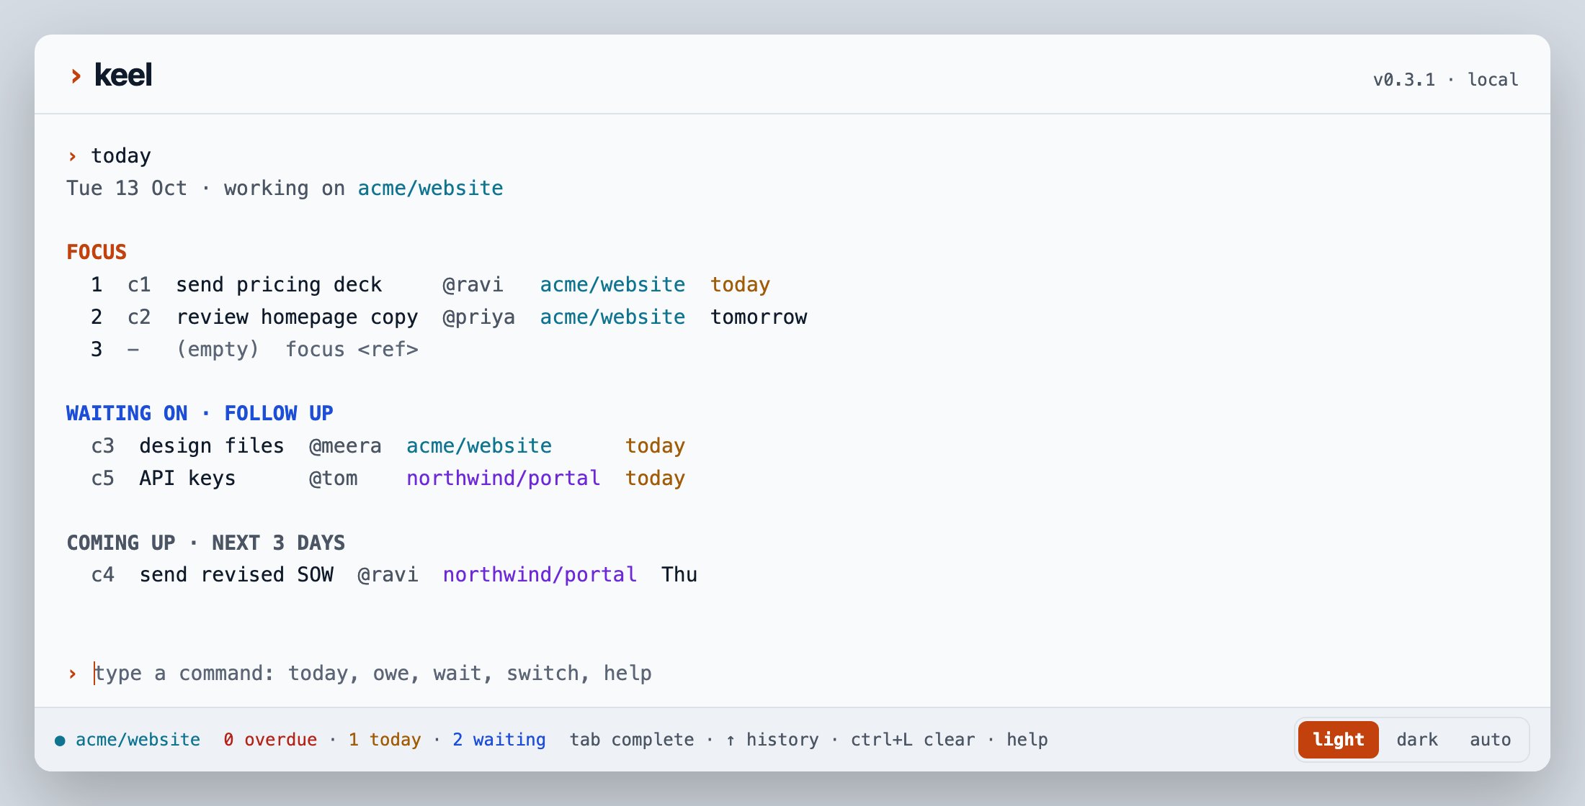Viewport: 1585px width, 806px height.
Task: Select the 'design files' waiting item
Action: tap(211, 446)
